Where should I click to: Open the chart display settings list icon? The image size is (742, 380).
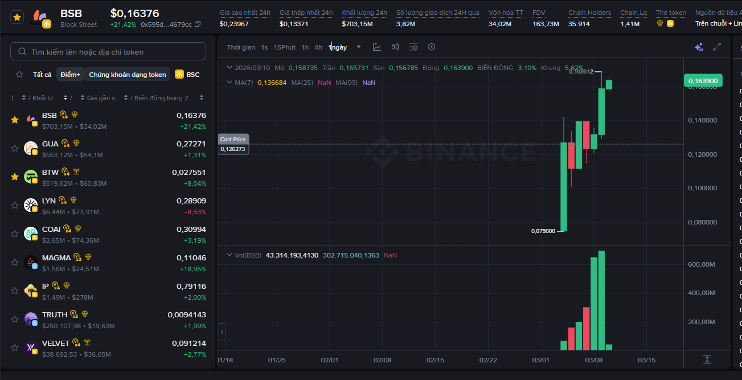tap(413, 47)
